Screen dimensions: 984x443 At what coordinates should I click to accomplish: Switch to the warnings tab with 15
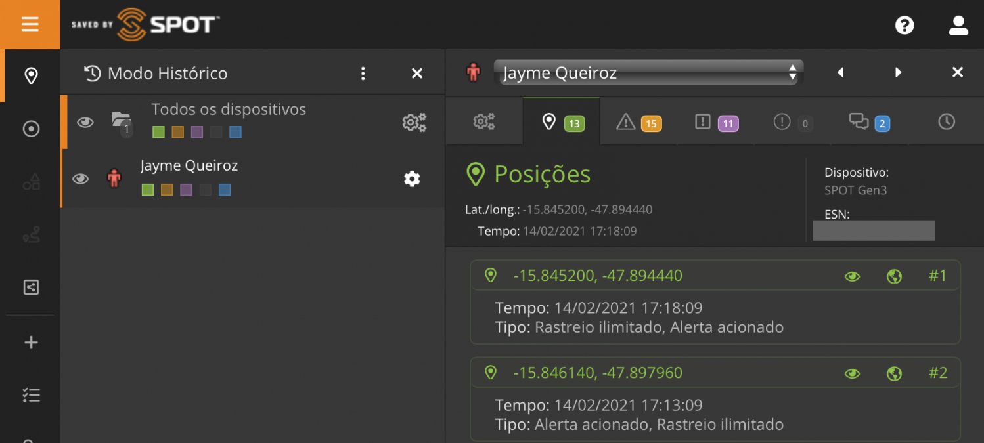click(638, 122)
